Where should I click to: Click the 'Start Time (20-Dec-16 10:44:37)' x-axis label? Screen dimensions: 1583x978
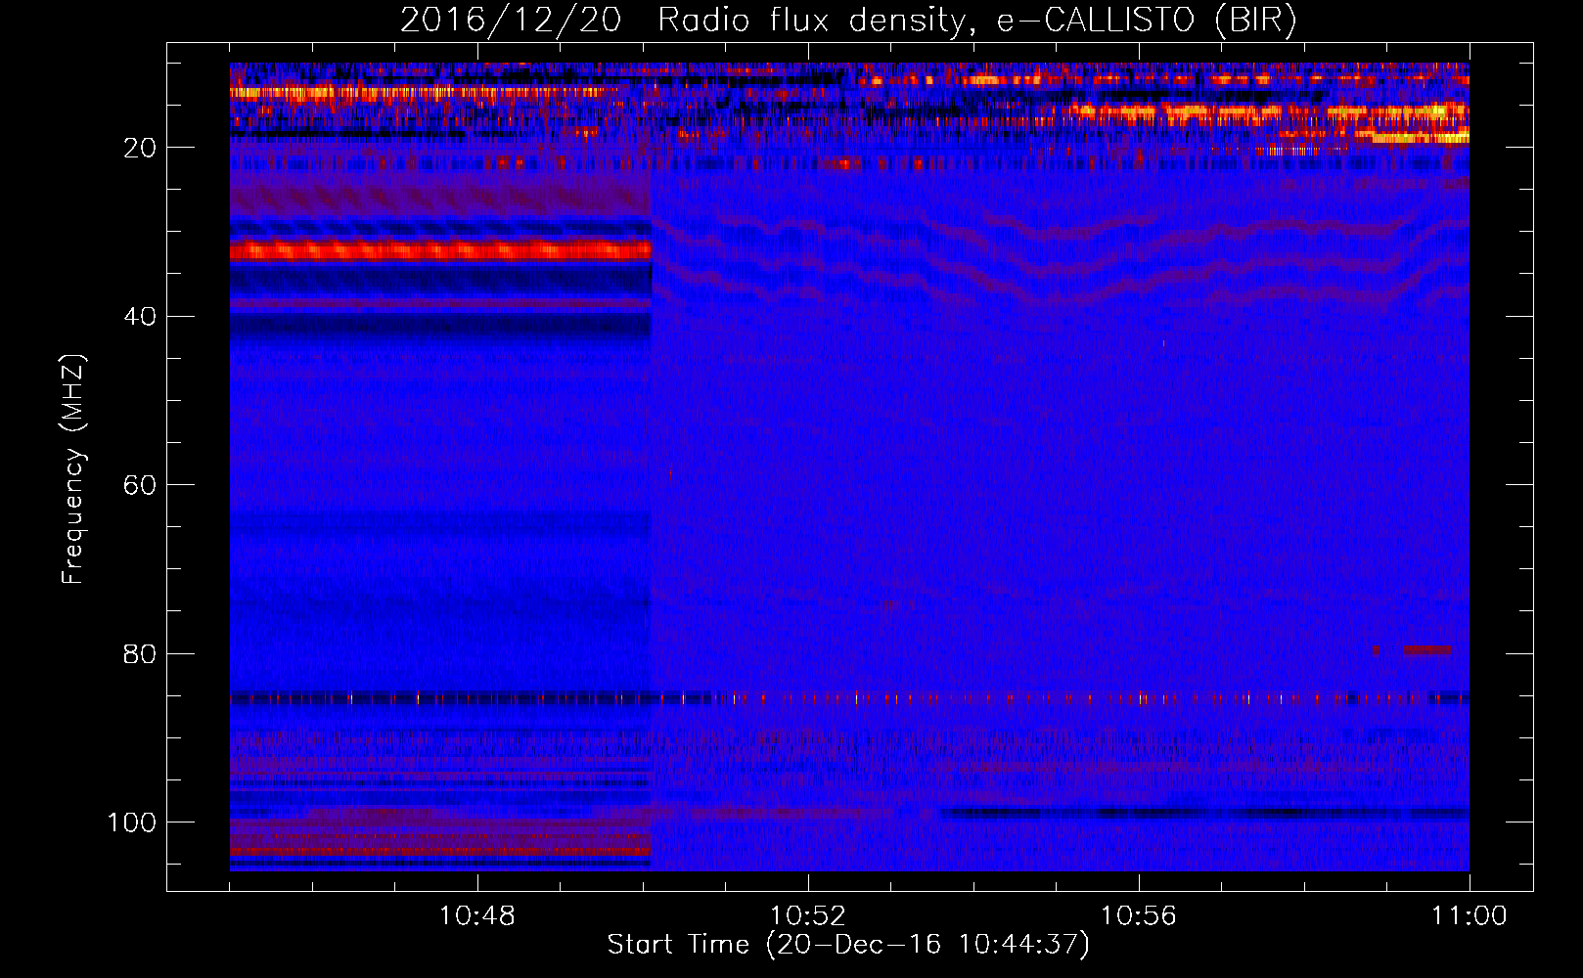point(848,945)
